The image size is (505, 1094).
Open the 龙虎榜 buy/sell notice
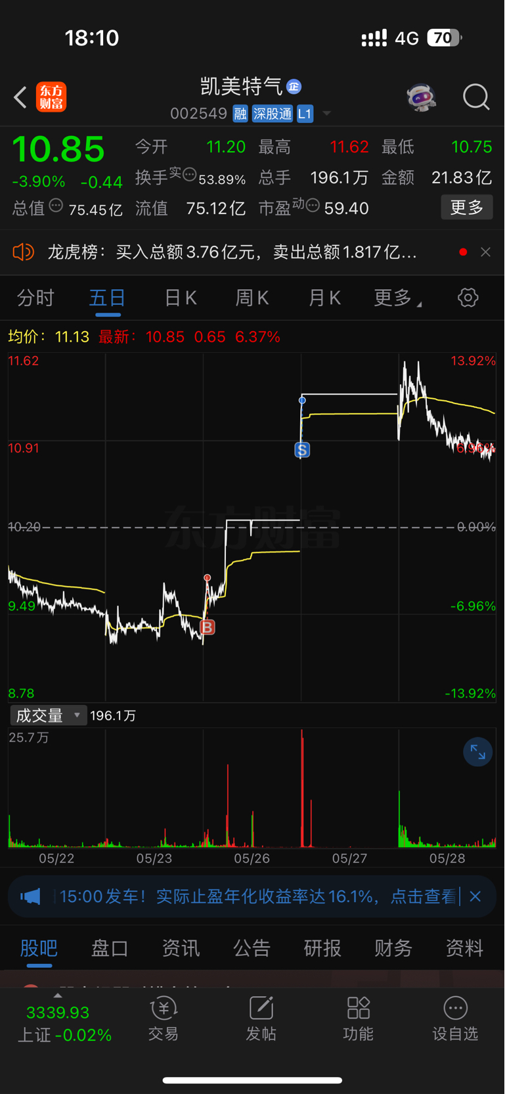pyautogui.click(x=232, y=252)
